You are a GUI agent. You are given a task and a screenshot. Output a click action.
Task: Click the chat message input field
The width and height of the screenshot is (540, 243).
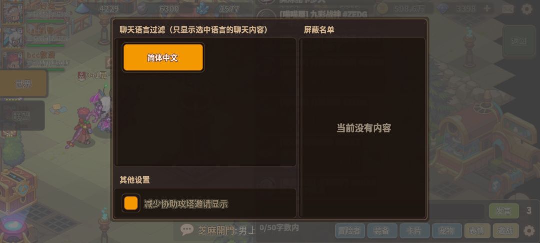[x=456, y=211]
